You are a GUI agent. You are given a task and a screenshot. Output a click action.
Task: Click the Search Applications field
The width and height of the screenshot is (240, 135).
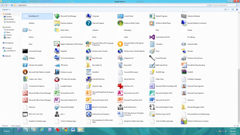point(226,5)
